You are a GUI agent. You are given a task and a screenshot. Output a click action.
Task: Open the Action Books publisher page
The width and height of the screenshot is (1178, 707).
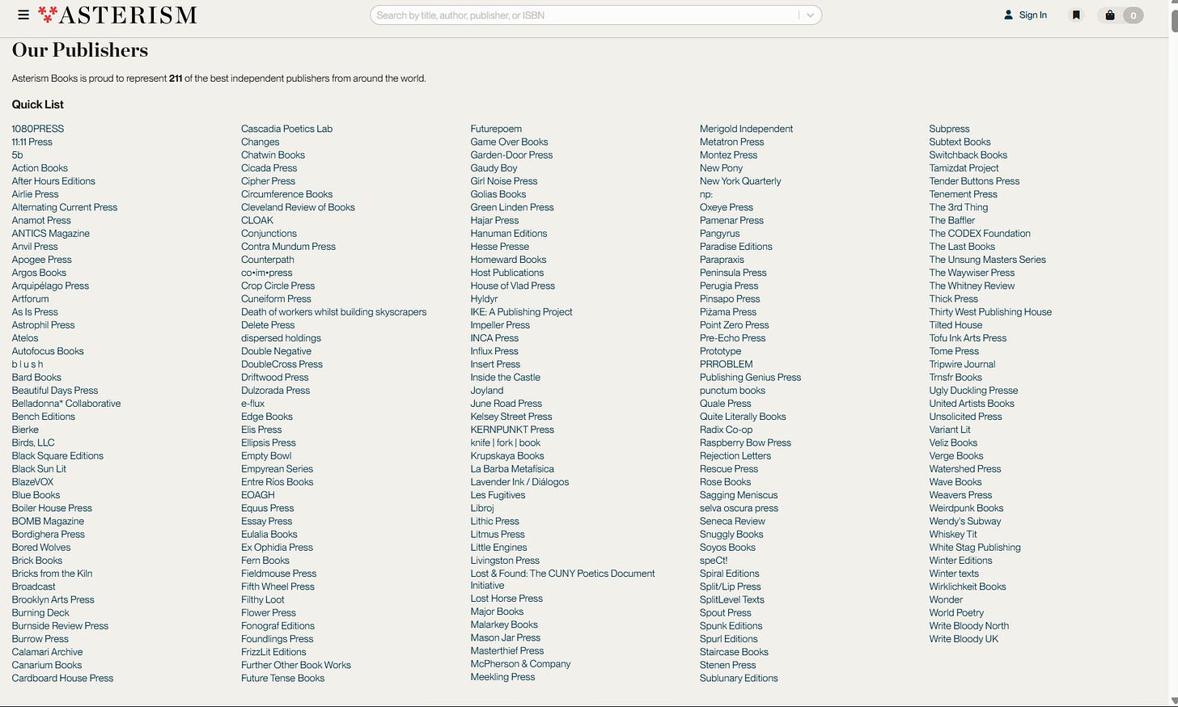point(40,167)
